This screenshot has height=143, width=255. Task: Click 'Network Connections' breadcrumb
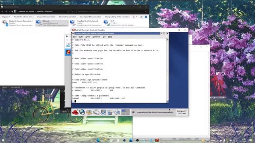point(45,12)
